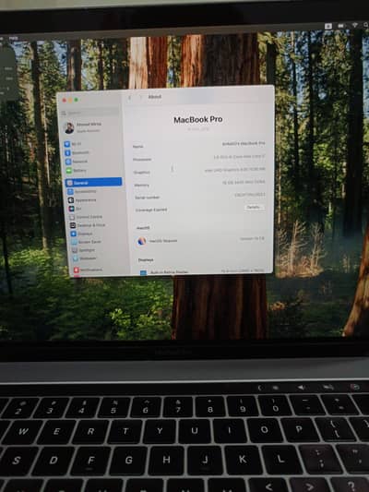369x492 pixels.
Task: Go forward using the toolbar forward chevron
Action: pos(140,97)
